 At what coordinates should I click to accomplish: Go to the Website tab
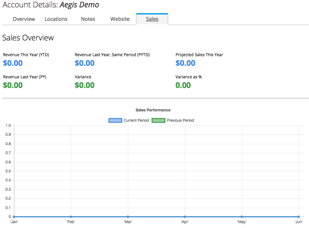pyautogui.click(x=120, y=19)
